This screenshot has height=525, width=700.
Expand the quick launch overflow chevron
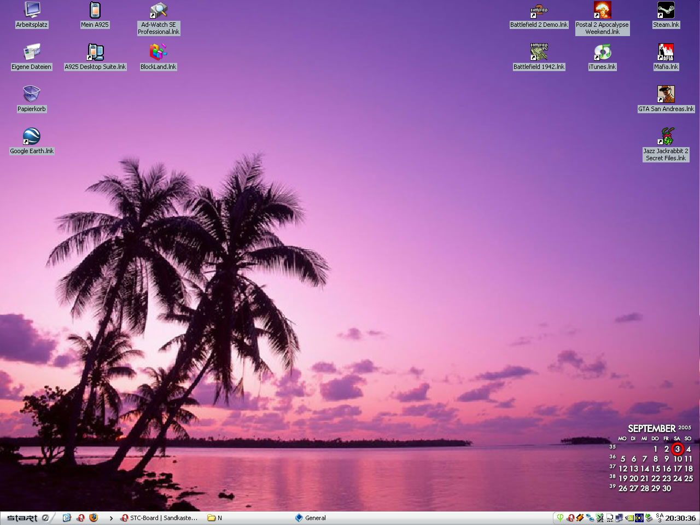click(111, 518)
